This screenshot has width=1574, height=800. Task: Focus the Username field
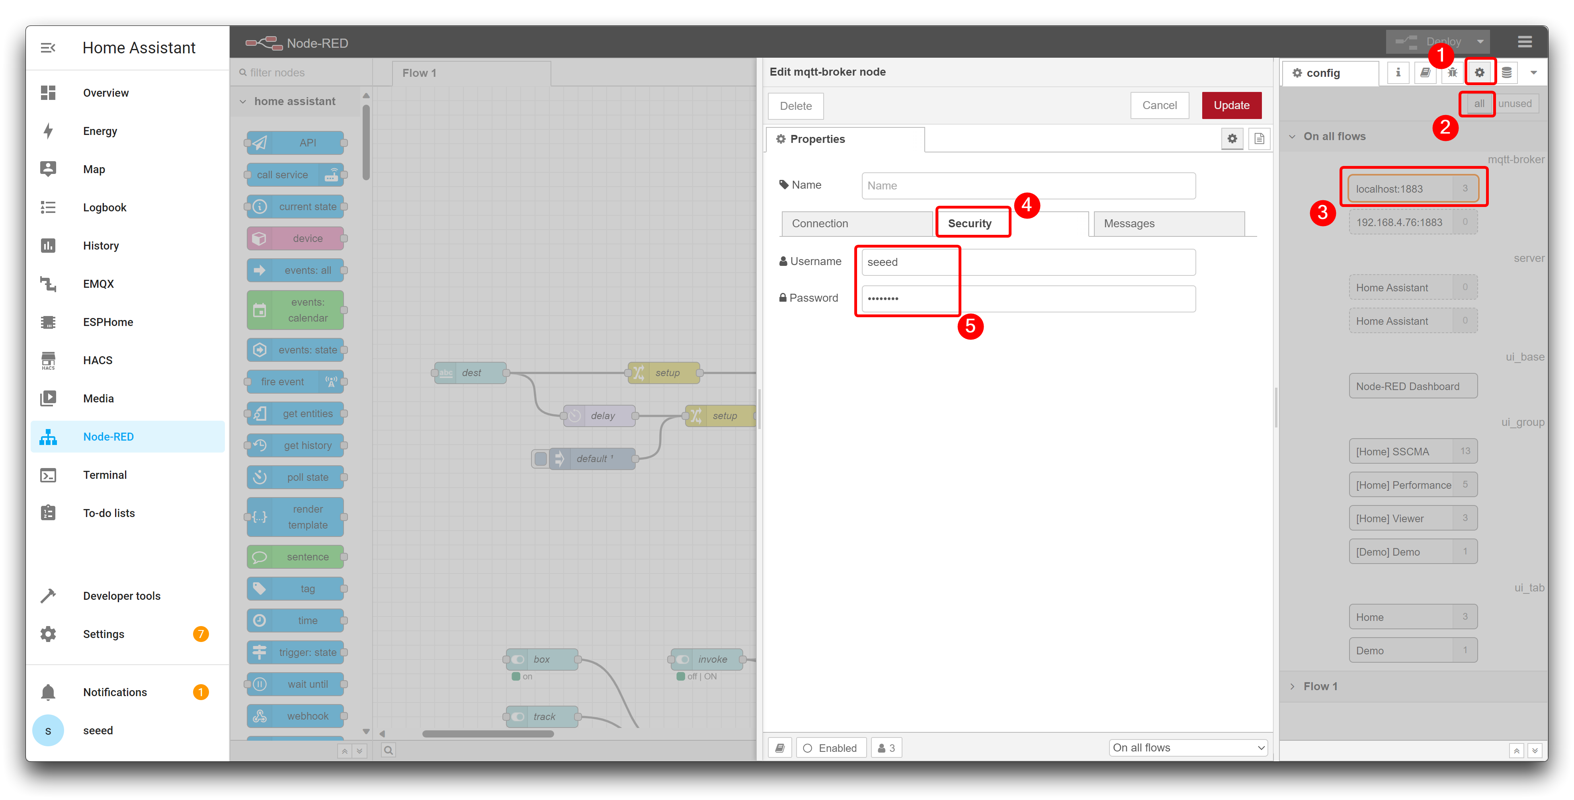point(1028,262)
